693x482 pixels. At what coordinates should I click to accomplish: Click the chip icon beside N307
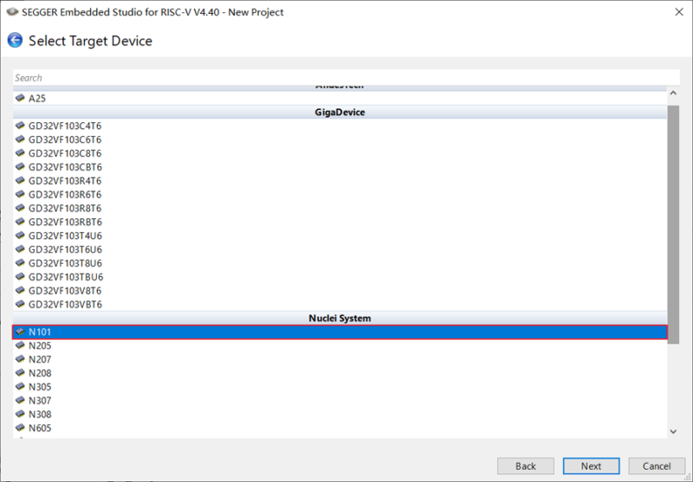pyautogui.click(x=21, y=401)
